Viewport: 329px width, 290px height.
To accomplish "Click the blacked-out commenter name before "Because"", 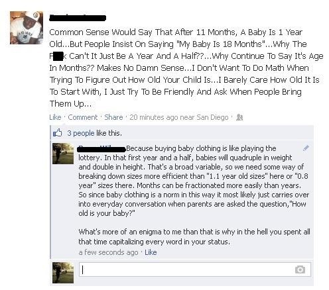I will coord(101,149).
